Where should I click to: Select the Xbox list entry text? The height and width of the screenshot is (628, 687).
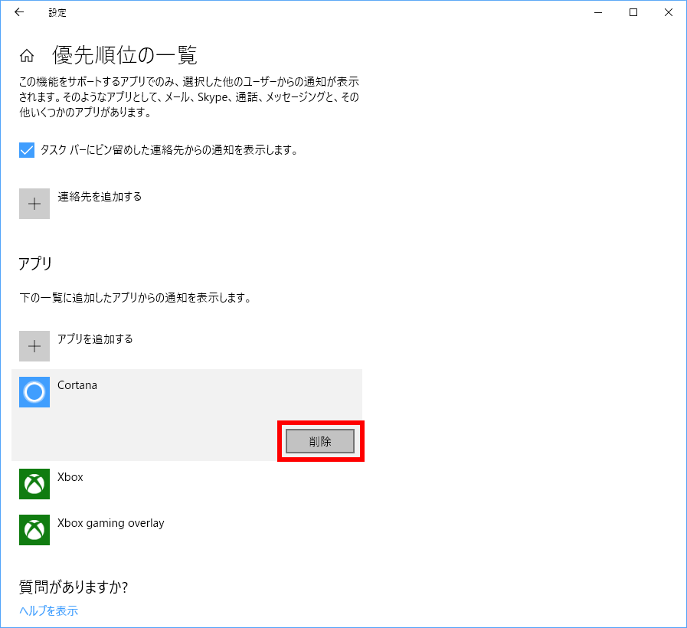tap(70, 477)
